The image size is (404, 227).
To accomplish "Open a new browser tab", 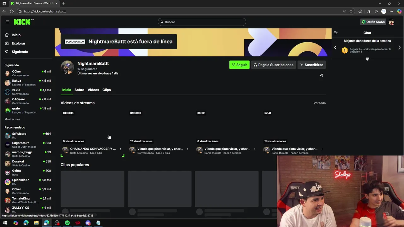I will [63, 3].
